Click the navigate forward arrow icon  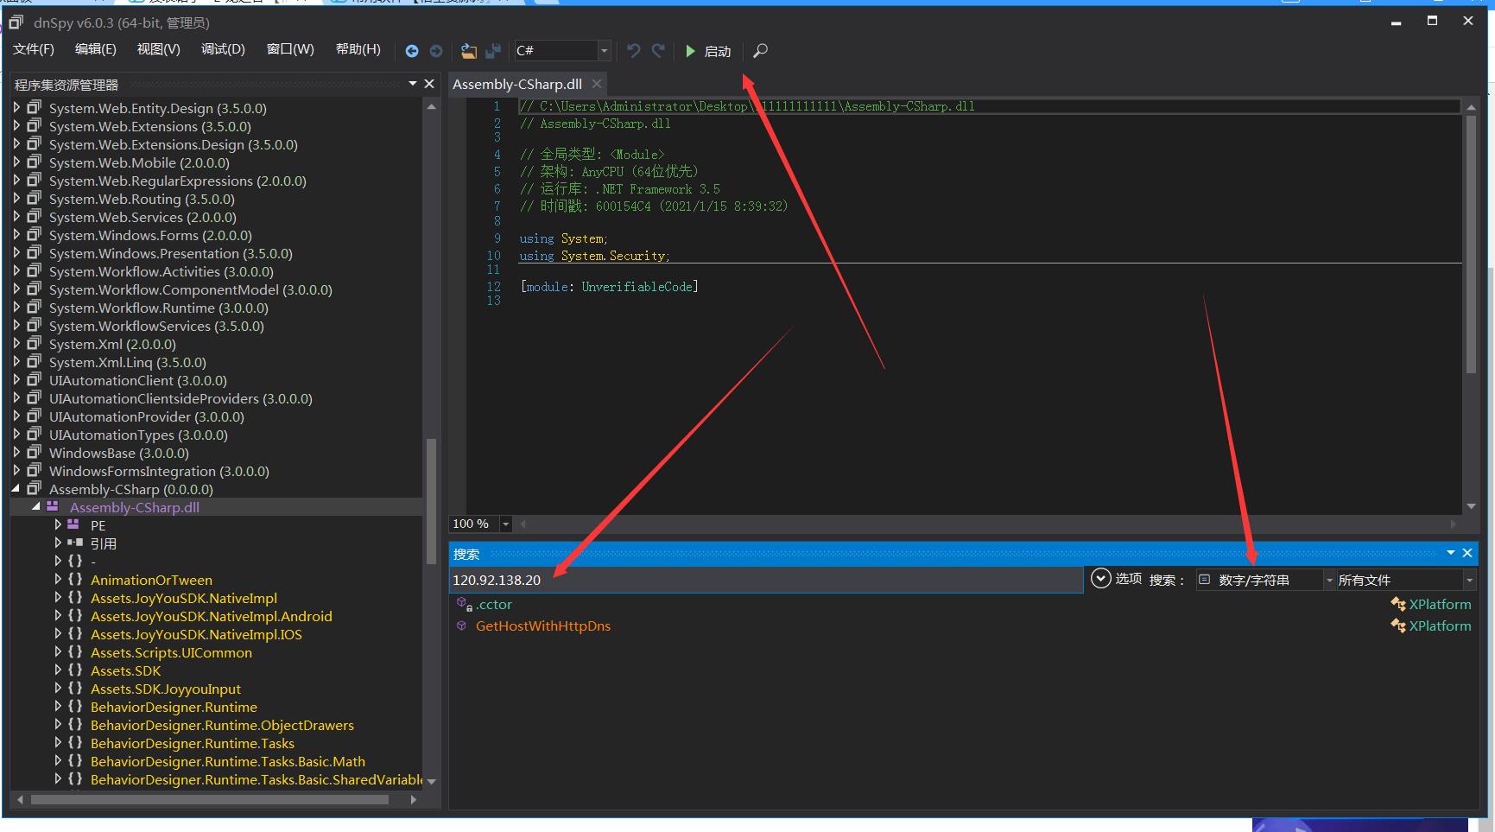[x=436, y=51]
